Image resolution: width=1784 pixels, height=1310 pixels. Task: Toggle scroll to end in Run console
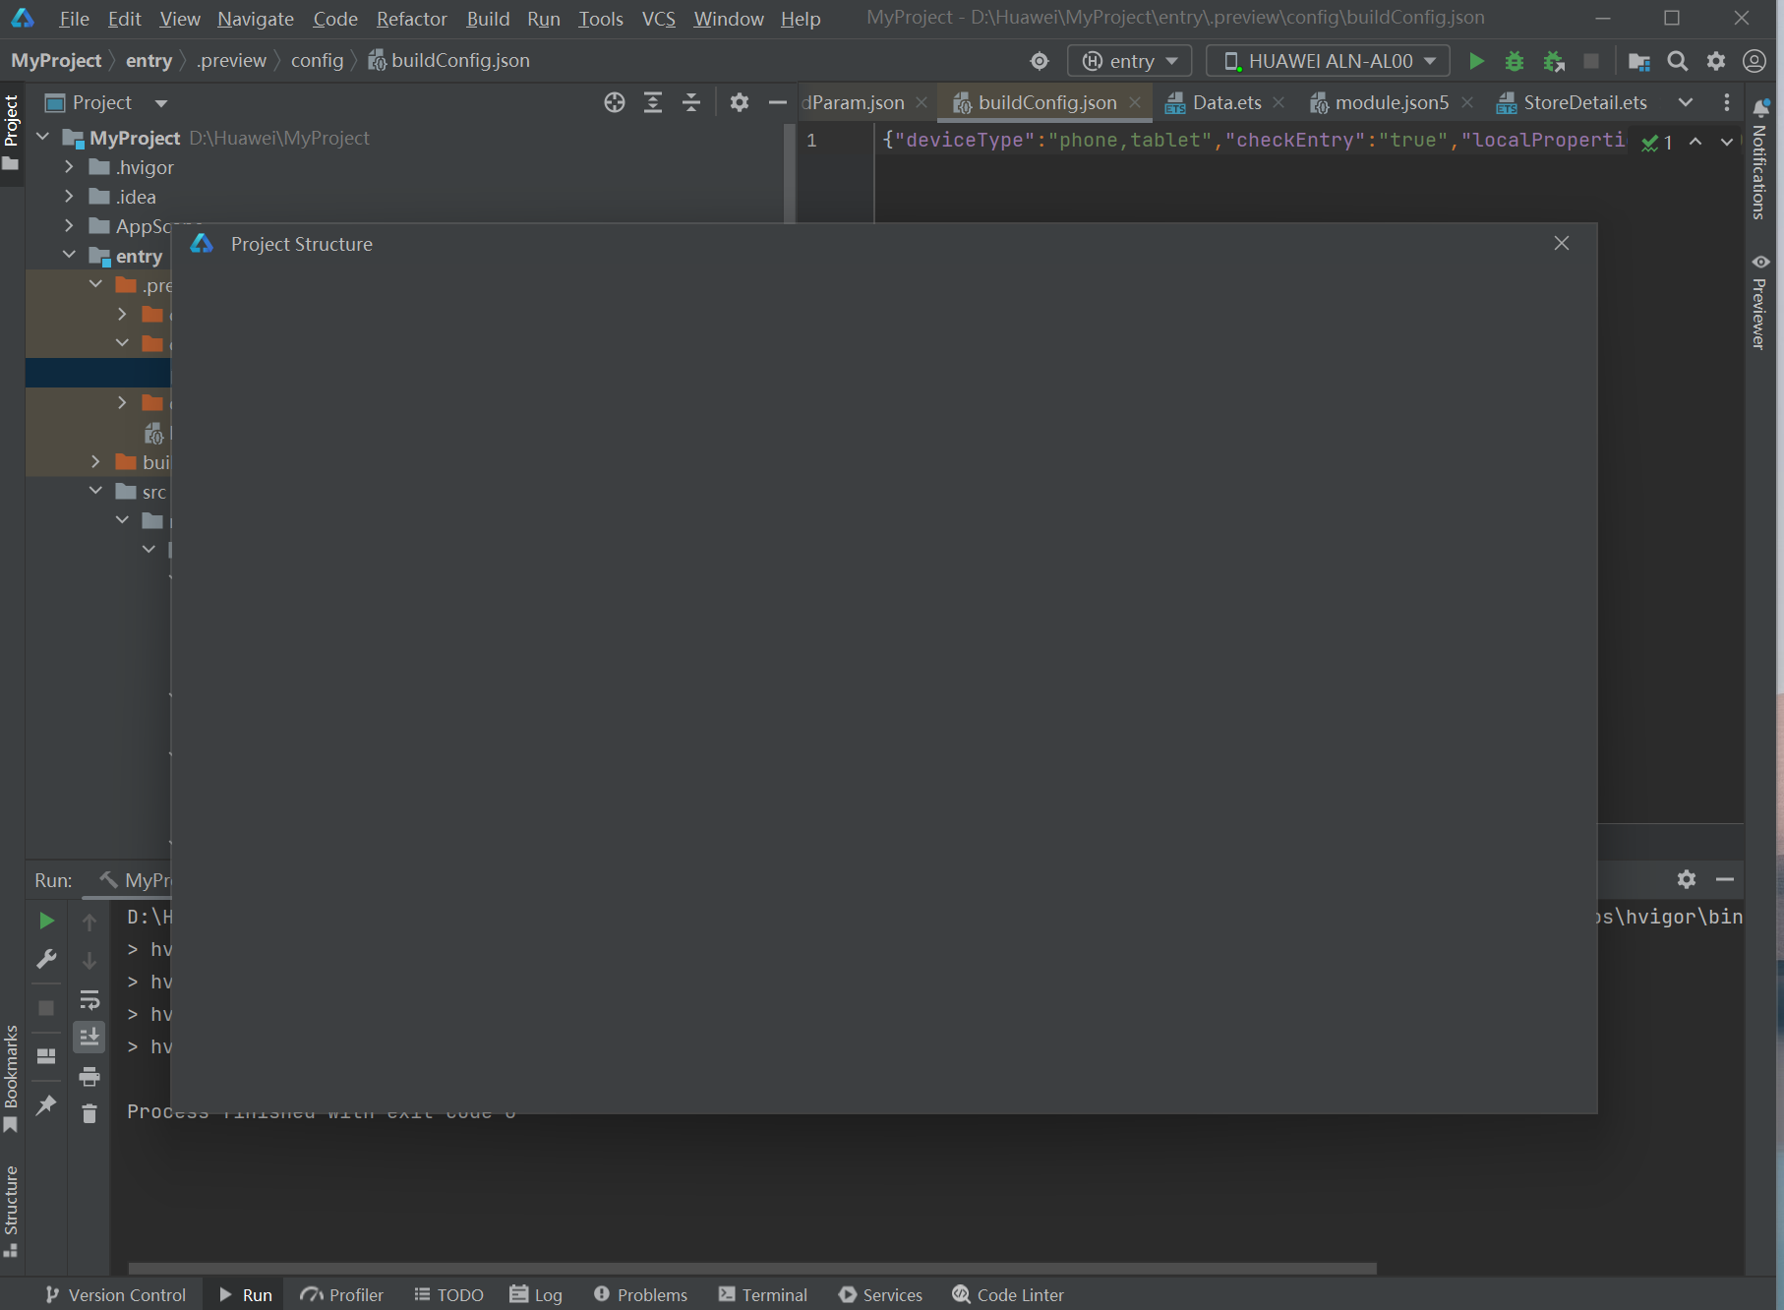(89, 1037)
